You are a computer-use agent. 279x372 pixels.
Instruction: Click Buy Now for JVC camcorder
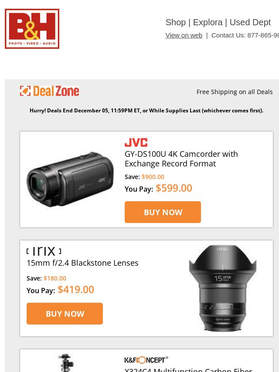[x=163, y=212]
